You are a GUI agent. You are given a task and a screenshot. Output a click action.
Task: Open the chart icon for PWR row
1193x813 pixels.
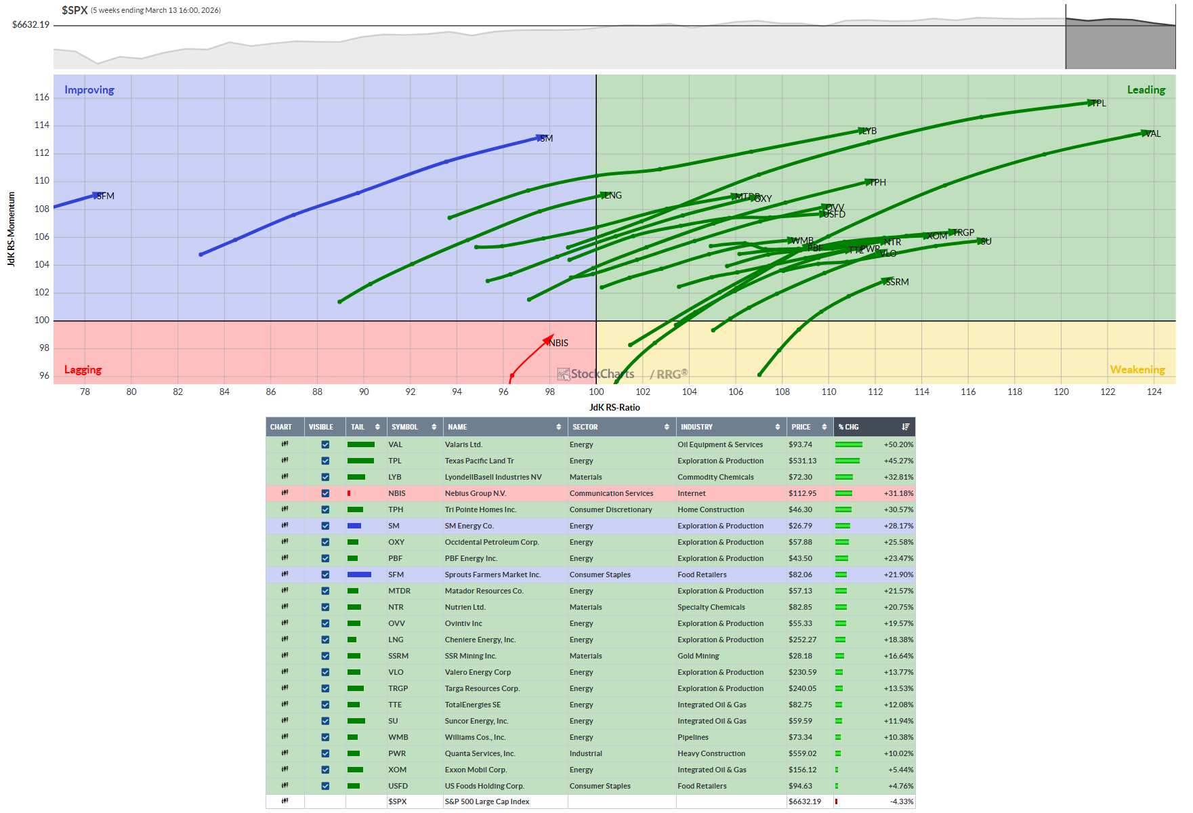click(285, 753)
